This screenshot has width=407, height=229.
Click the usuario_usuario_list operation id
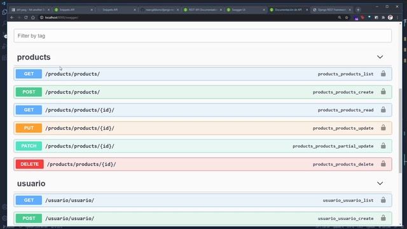[348, 200]
